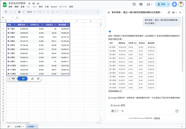
Task: Open the 月份 column filter dropdown
Action: [x=14, y=25]
